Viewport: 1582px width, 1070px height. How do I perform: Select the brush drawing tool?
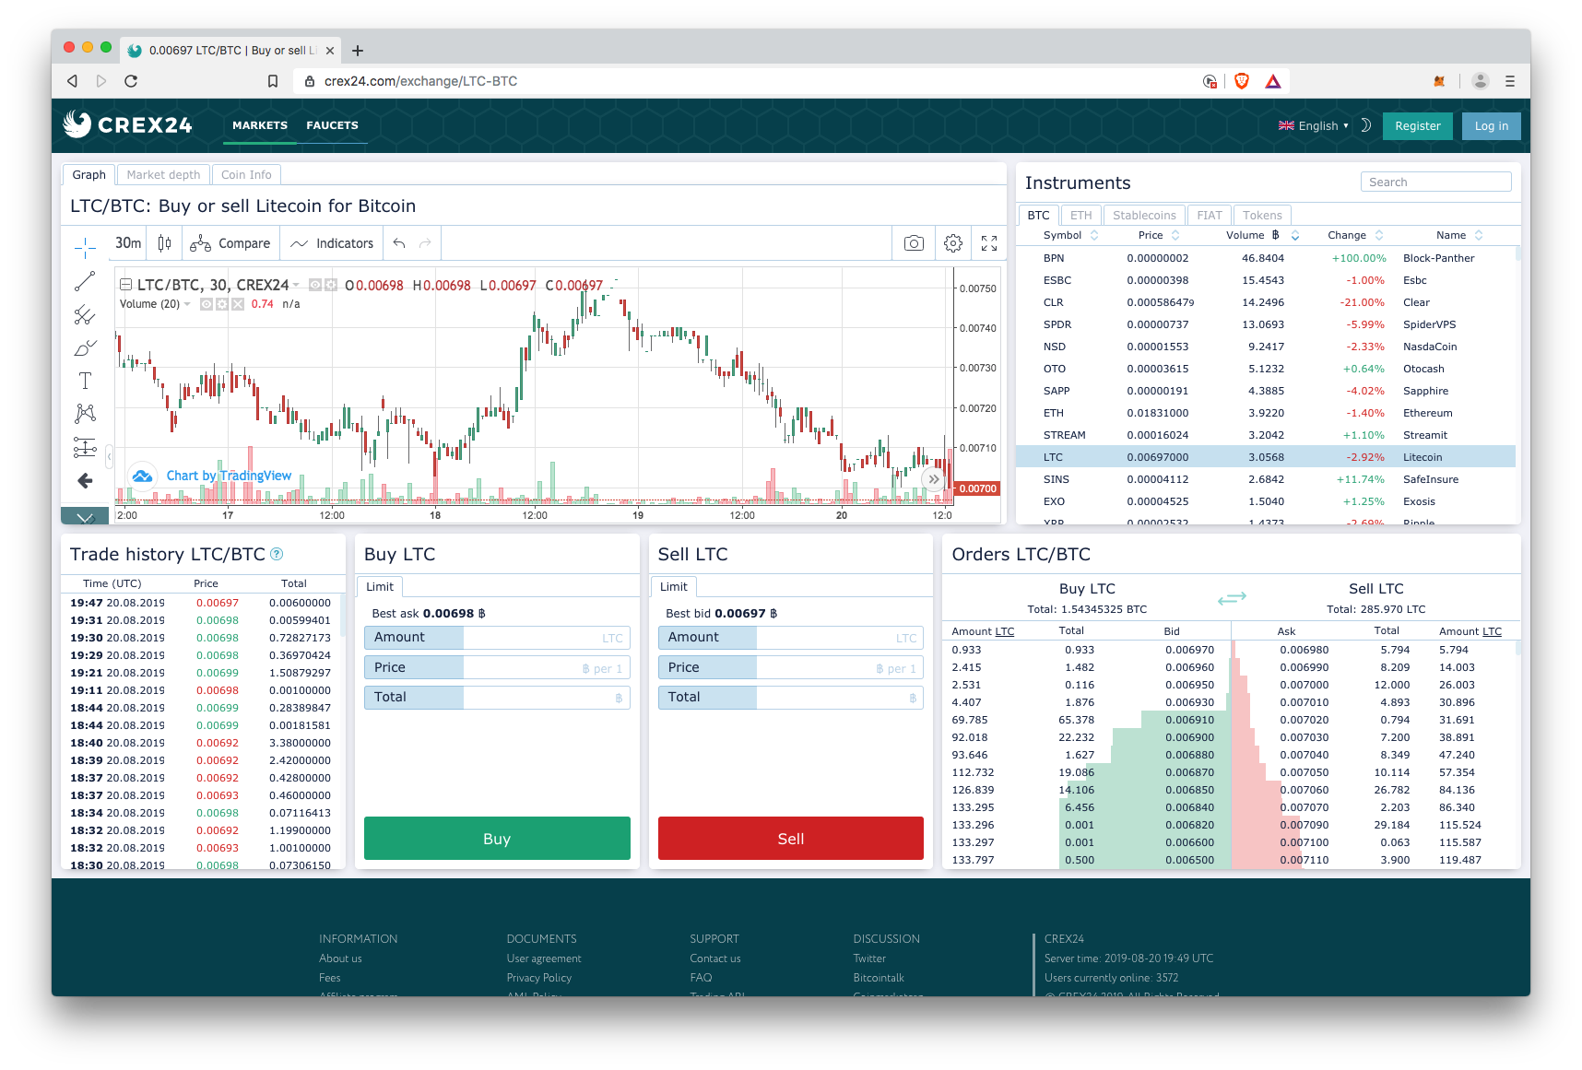pyautogui.click(x=85, y=348)
